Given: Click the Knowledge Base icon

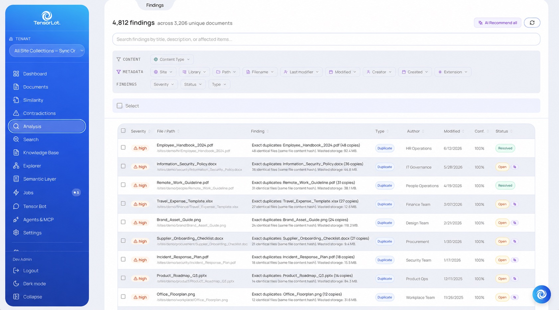Looking at the screenshot, I should point(16,153).
